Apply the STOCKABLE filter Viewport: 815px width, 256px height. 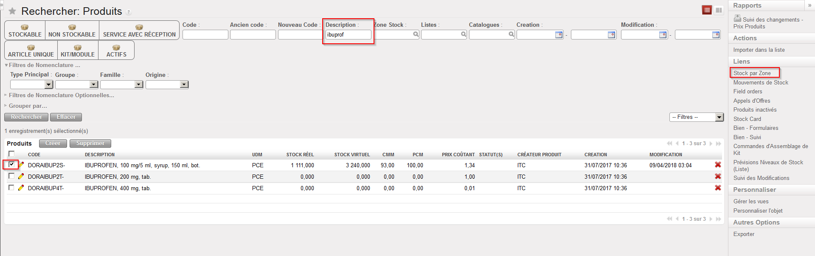25,31
